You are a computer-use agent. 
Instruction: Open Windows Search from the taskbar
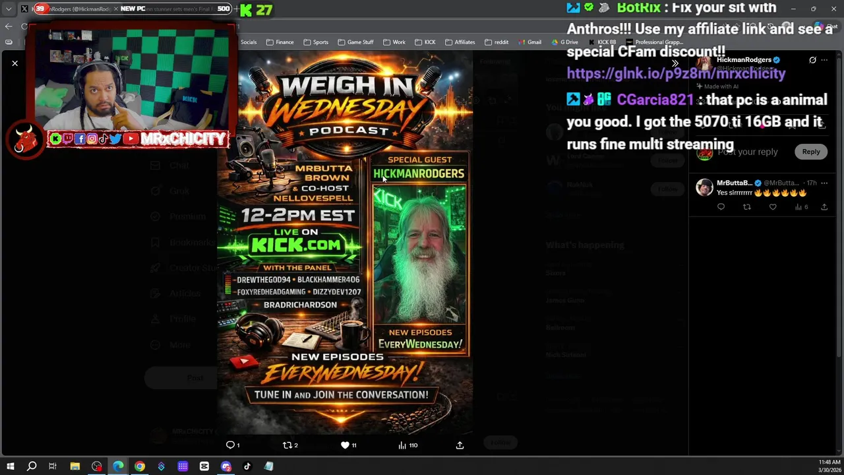(32, 466)
